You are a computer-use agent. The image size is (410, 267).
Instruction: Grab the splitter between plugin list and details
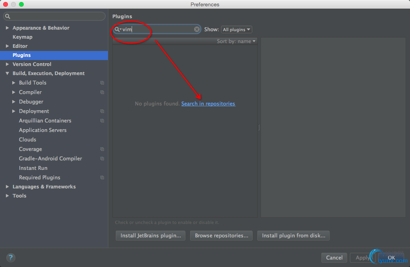259,128
